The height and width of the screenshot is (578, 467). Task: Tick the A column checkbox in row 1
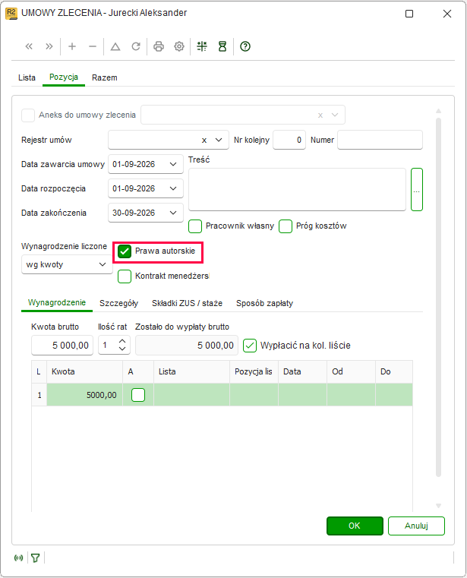[138, 395]
